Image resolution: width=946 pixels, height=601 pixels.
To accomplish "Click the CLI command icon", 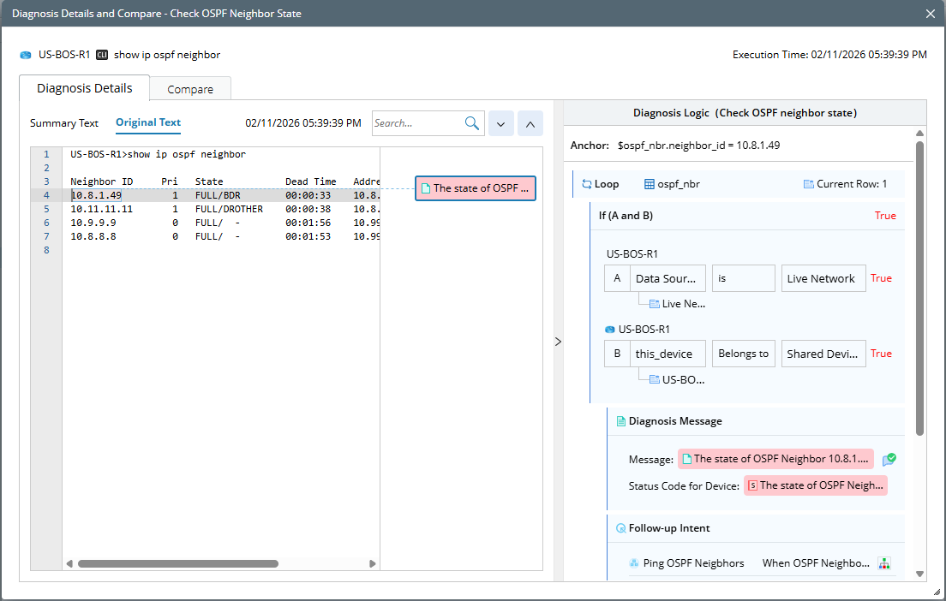I will click(102, 55).
